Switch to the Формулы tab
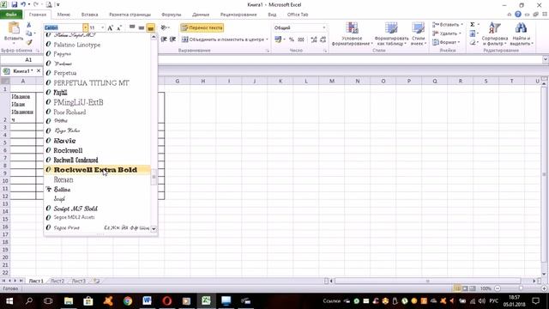Screen dimensions: 549x309 tap(172, 15)
